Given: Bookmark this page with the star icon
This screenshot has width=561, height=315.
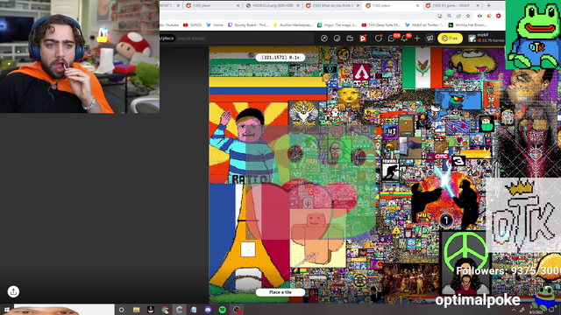Looking at the screenshot, I should click(x=468, y=16).
